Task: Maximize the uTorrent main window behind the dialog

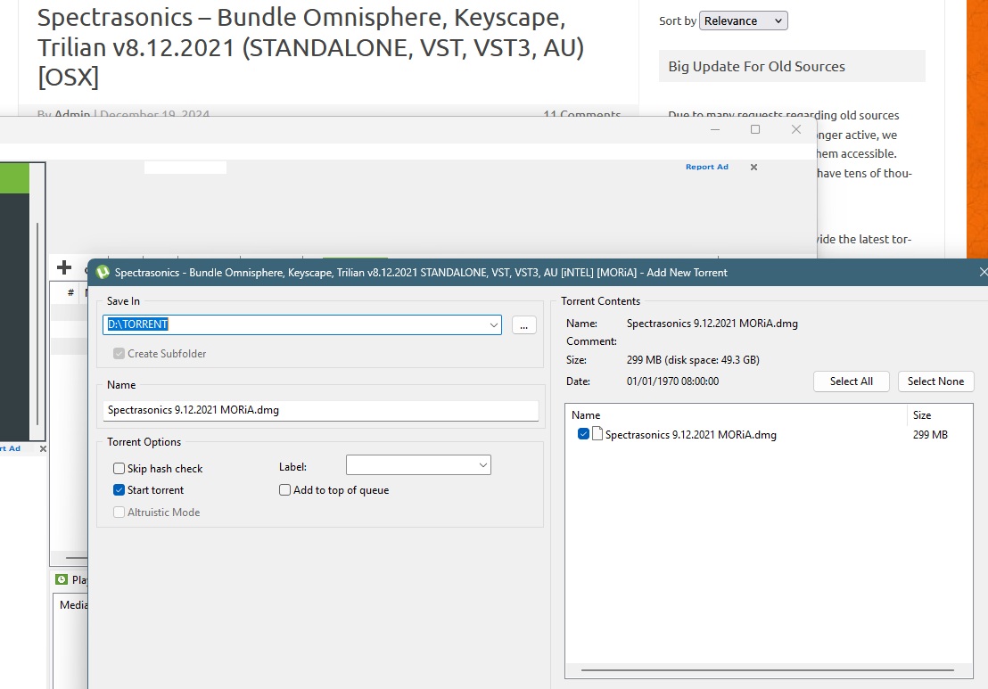Action: pyautogui.click(x=755, y=129)
